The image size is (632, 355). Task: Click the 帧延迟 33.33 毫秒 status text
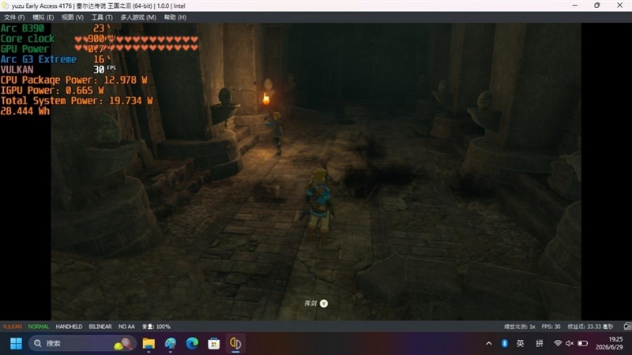pos(590,327)
